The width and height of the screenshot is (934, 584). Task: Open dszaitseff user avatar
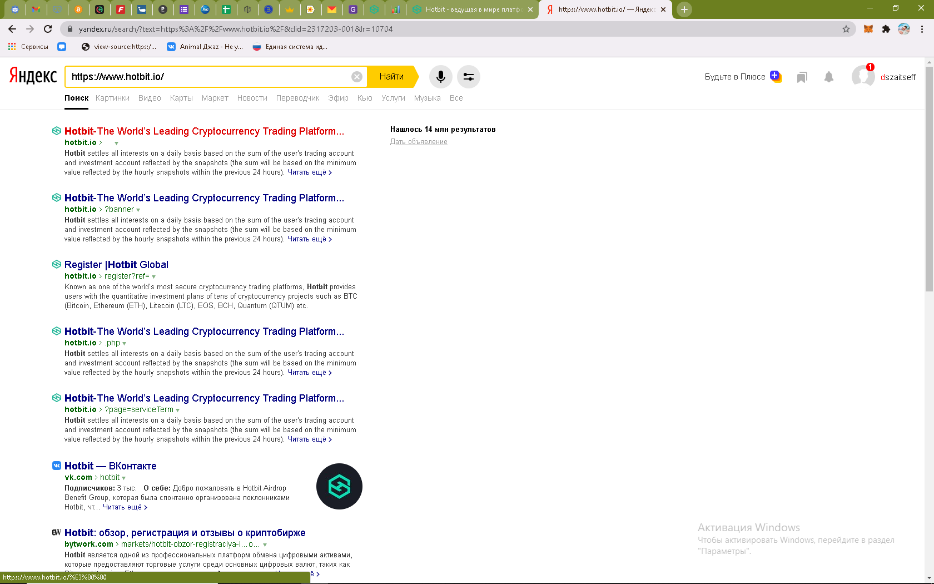click(863, 76)
